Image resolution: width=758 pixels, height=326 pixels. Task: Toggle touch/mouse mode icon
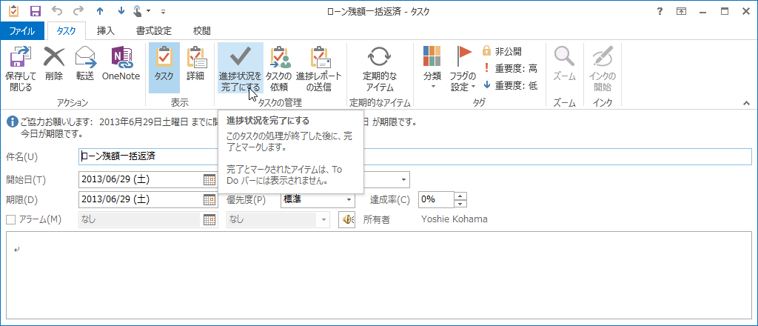(x=138, y=11)
